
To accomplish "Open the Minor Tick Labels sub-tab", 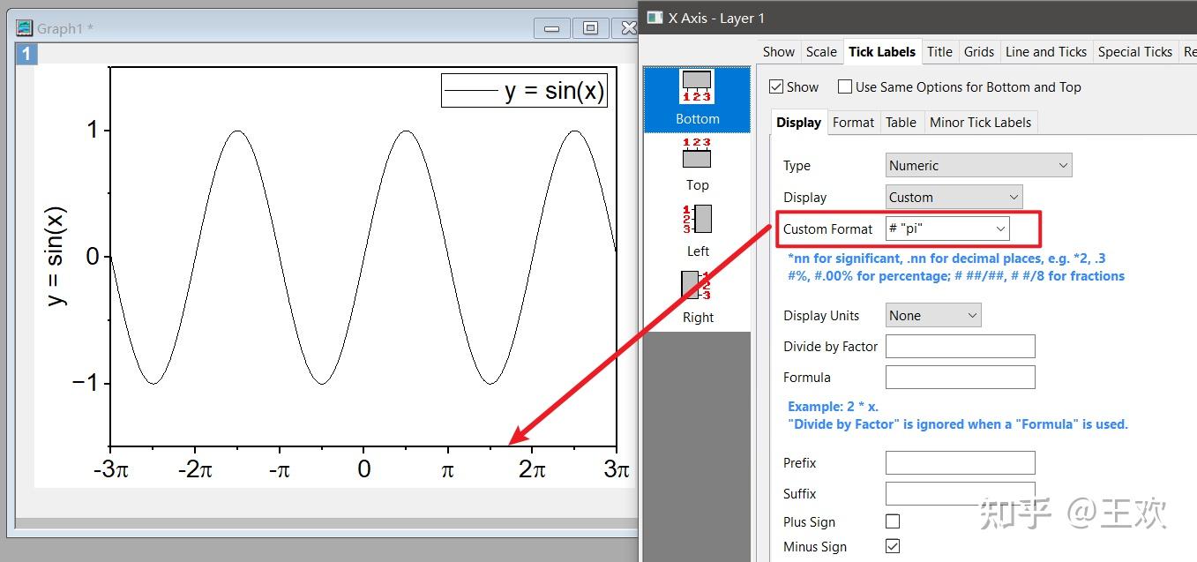I will click(980, 122).
